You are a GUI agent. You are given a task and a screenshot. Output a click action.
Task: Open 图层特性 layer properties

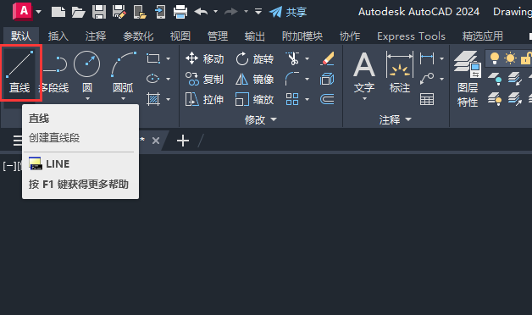point(468,79)
